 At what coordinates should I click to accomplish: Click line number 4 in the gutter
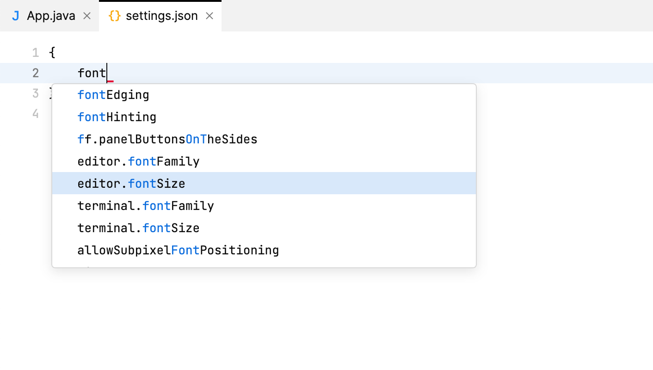[35, 113]
